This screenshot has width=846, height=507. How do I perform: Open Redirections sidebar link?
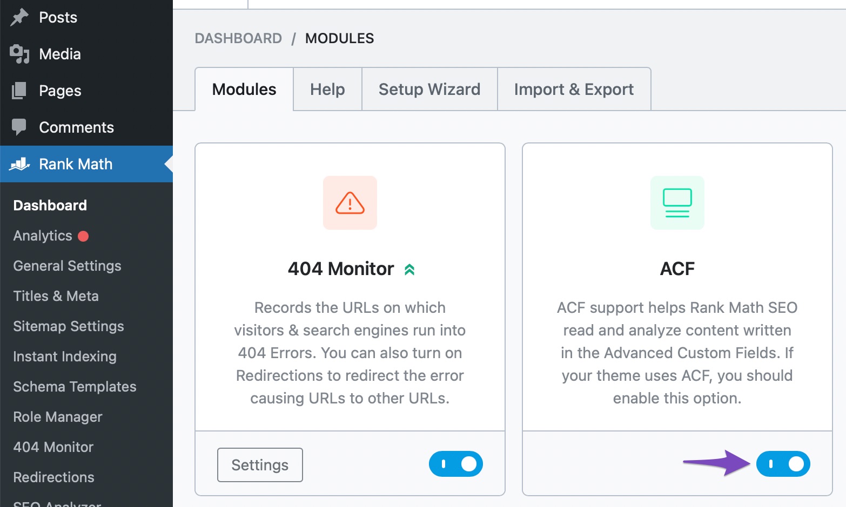point(53,477)
